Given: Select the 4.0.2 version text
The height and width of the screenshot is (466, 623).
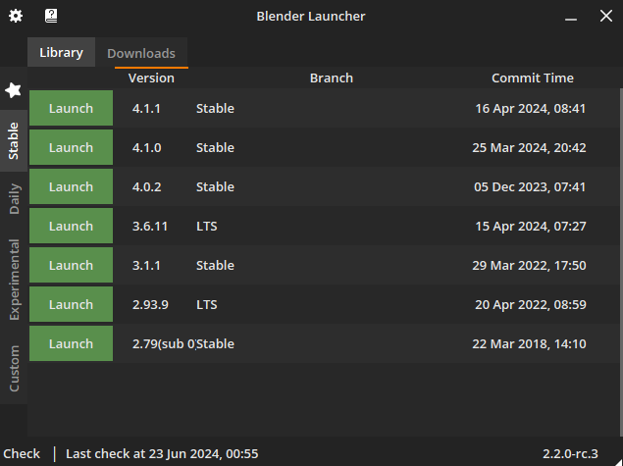Looking at the screenshot, I should point(146,187).
